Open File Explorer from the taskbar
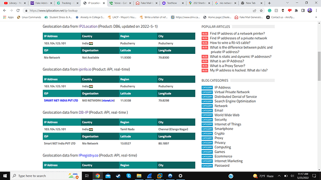This screenshot has width=321, height=180. tap(139, 176)
